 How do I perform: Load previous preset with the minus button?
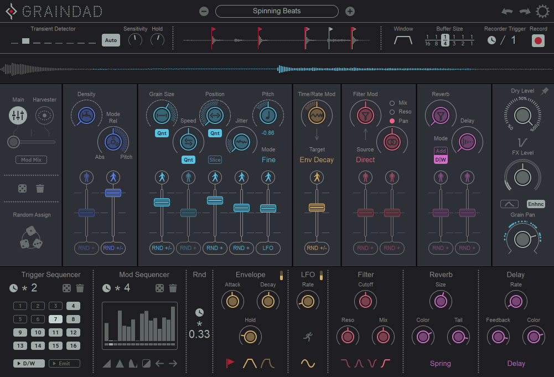click(x=204, y=11)
